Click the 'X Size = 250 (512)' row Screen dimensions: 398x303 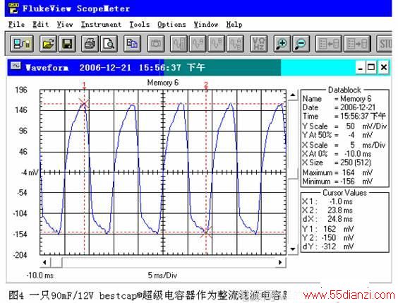pos(337,162)
